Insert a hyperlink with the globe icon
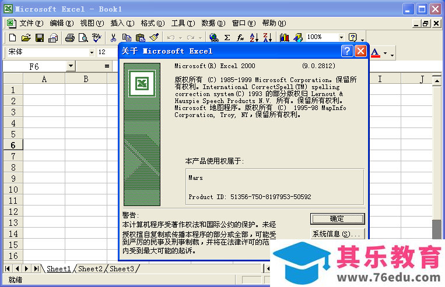The image size is (445, 287). [x=213, y=37]
